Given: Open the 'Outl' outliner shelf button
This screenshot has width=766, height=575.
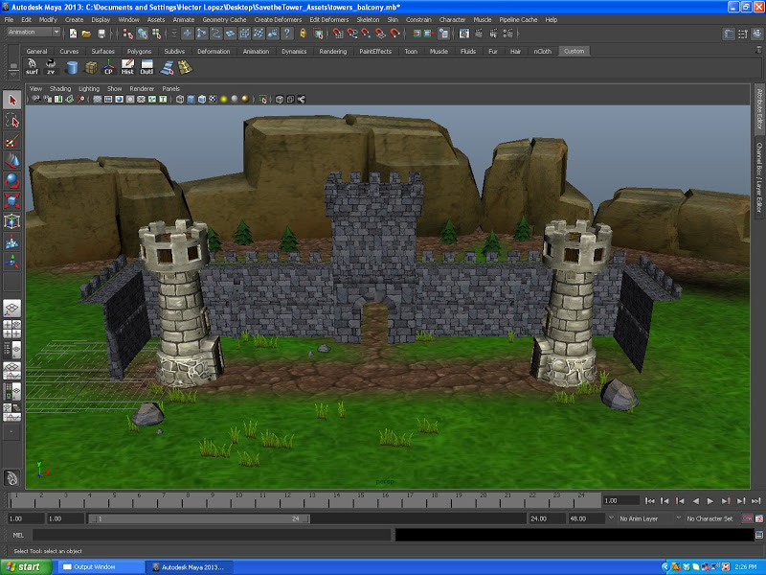Looking at the screenshot, I should (x=146, y=67).
